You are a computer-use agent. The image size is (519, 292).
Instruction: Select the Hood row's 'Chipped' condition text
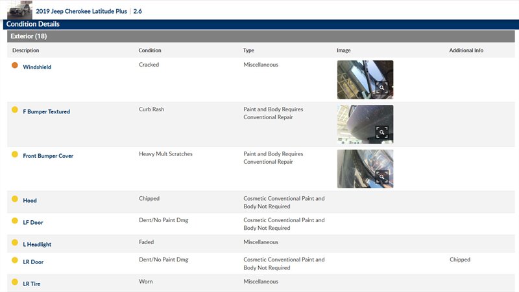pyautogui.click(x=149, y=199)
